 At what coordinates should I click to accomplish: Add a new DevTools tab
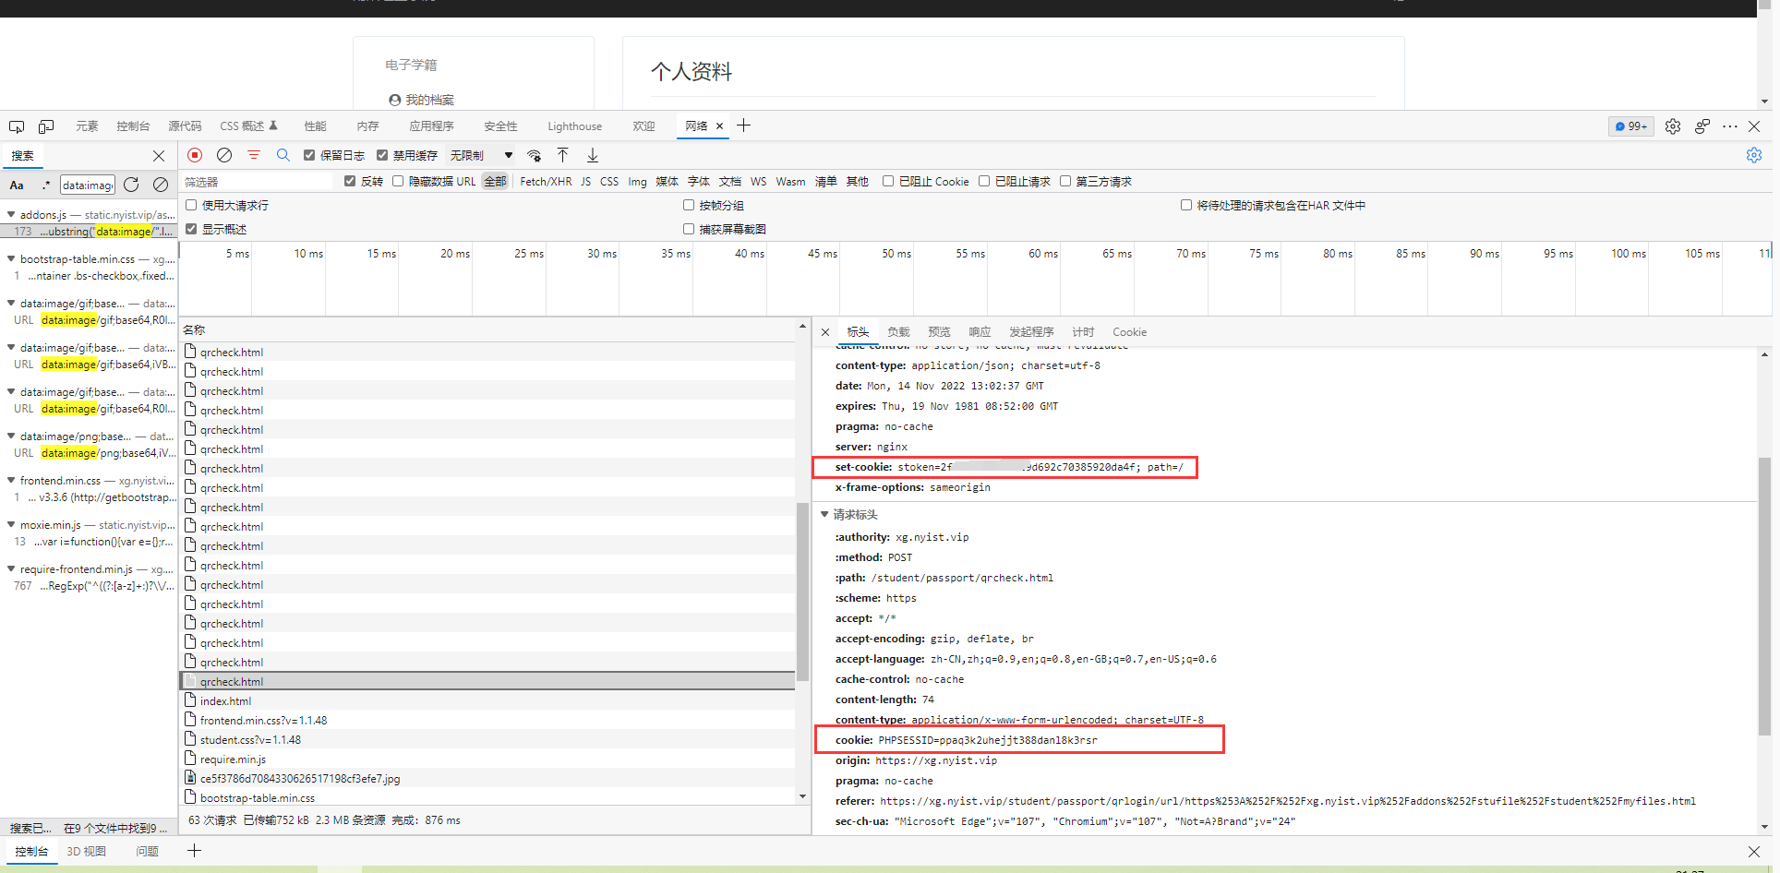744,126
